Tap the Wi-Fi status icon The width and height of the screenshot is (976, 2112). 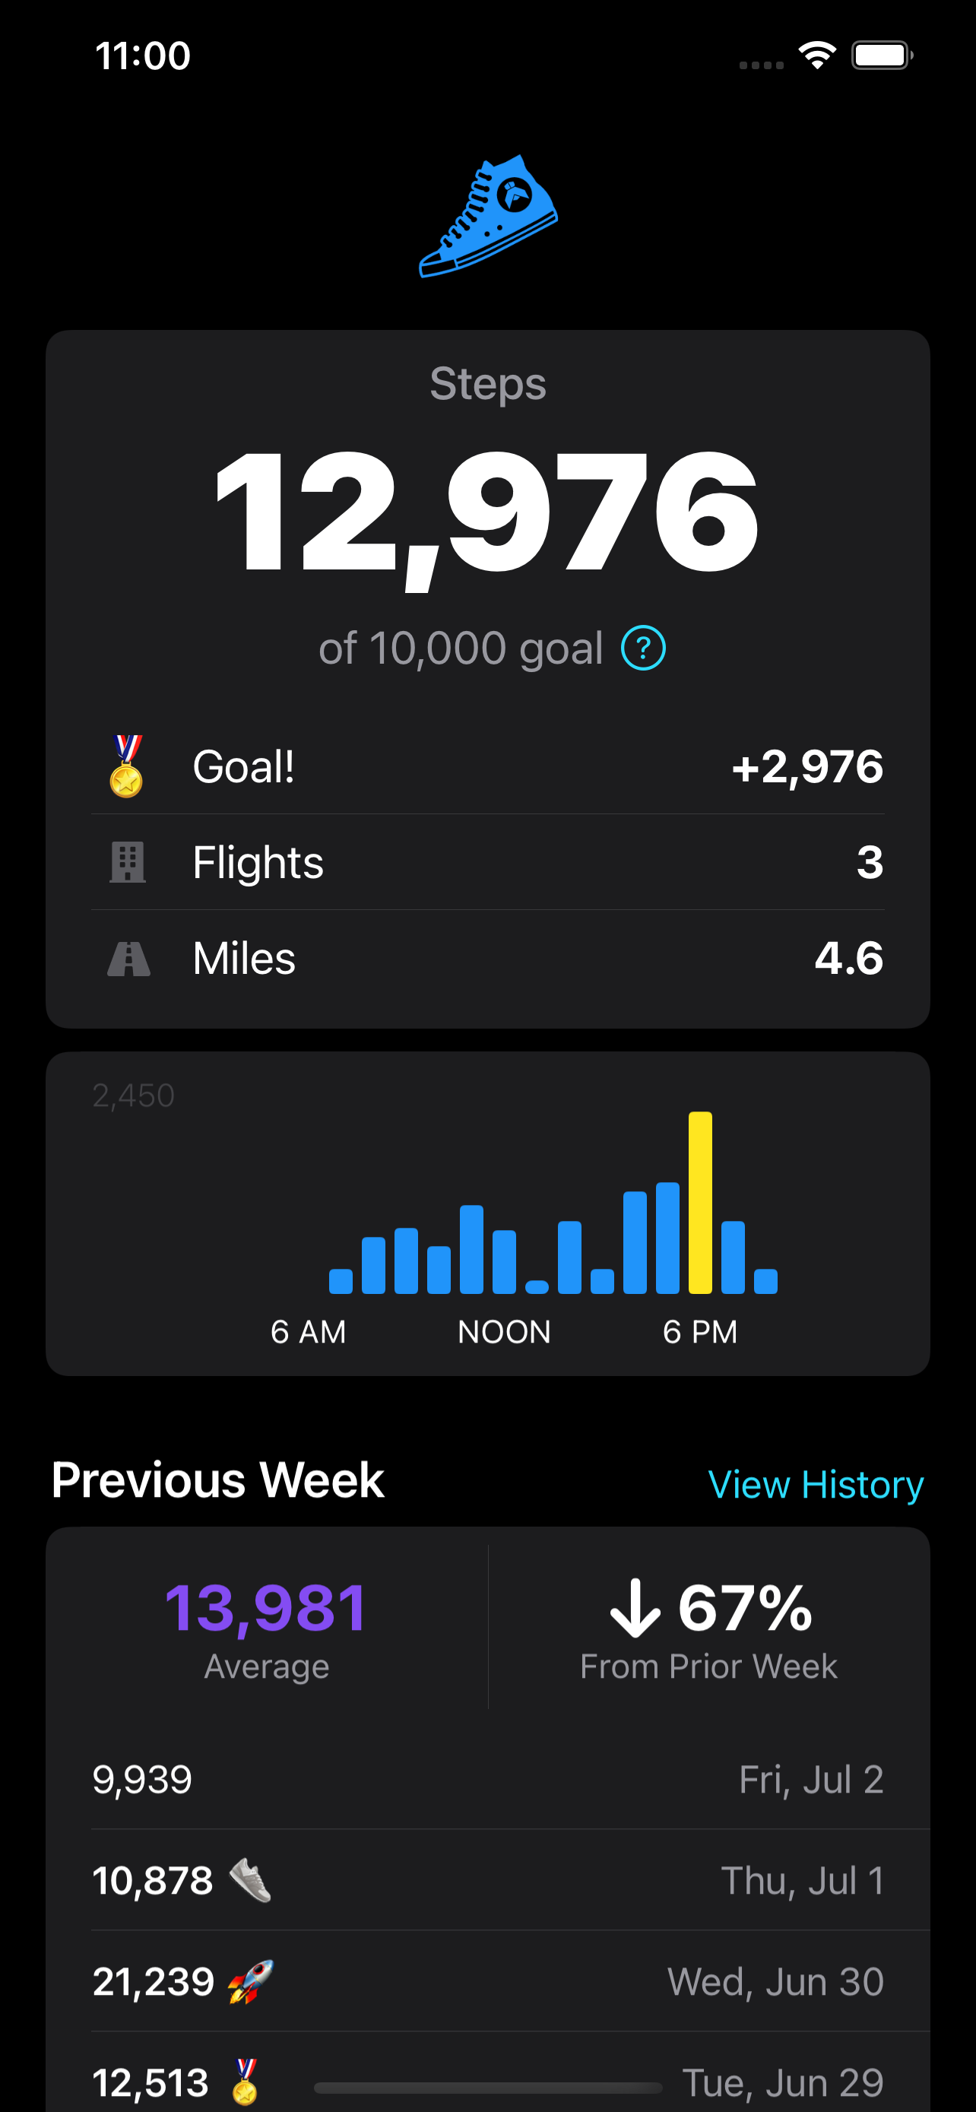click(817, 55)
